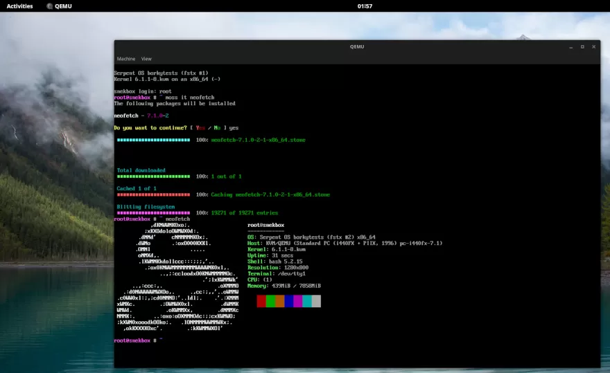The width and height of the screenshot is (610, 373).
Task: Maximize the QEMU window
Action: 582,46
